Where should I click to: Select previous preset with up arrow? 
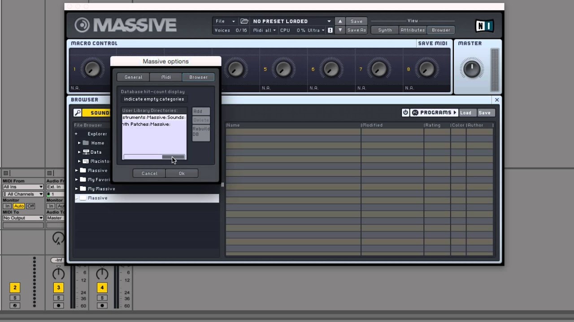click(340, 21)
